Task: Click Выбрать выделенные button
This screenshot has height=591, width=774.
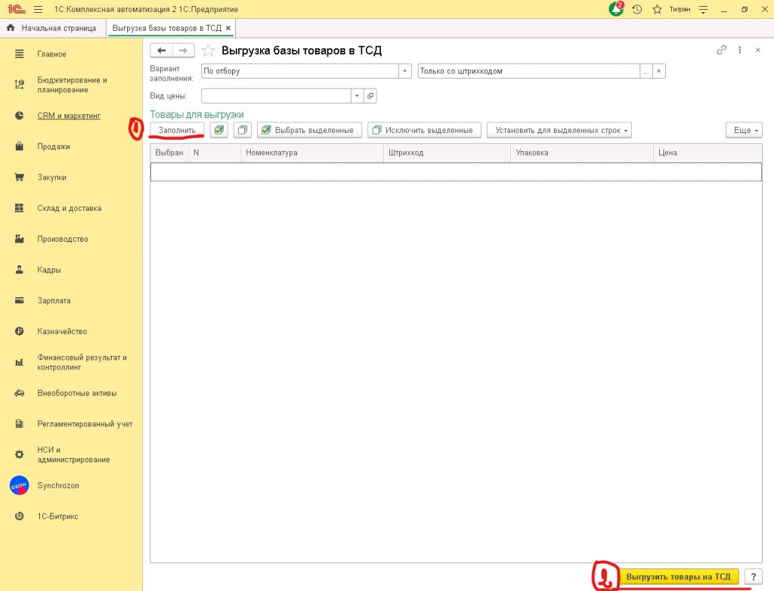Action: (309, 130)
